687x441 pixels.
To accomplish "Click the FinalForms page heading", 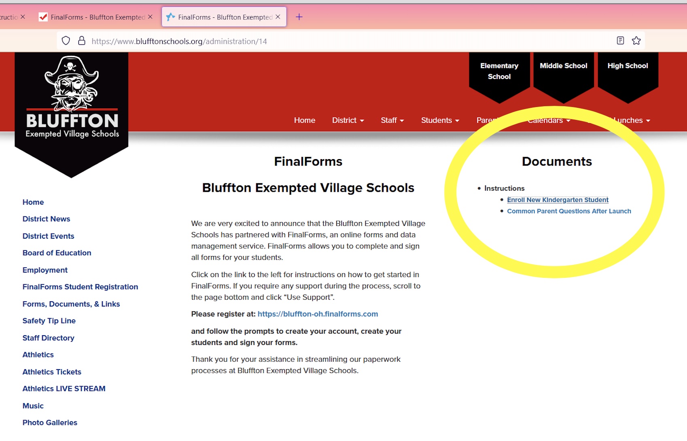I will coord(308,162).
